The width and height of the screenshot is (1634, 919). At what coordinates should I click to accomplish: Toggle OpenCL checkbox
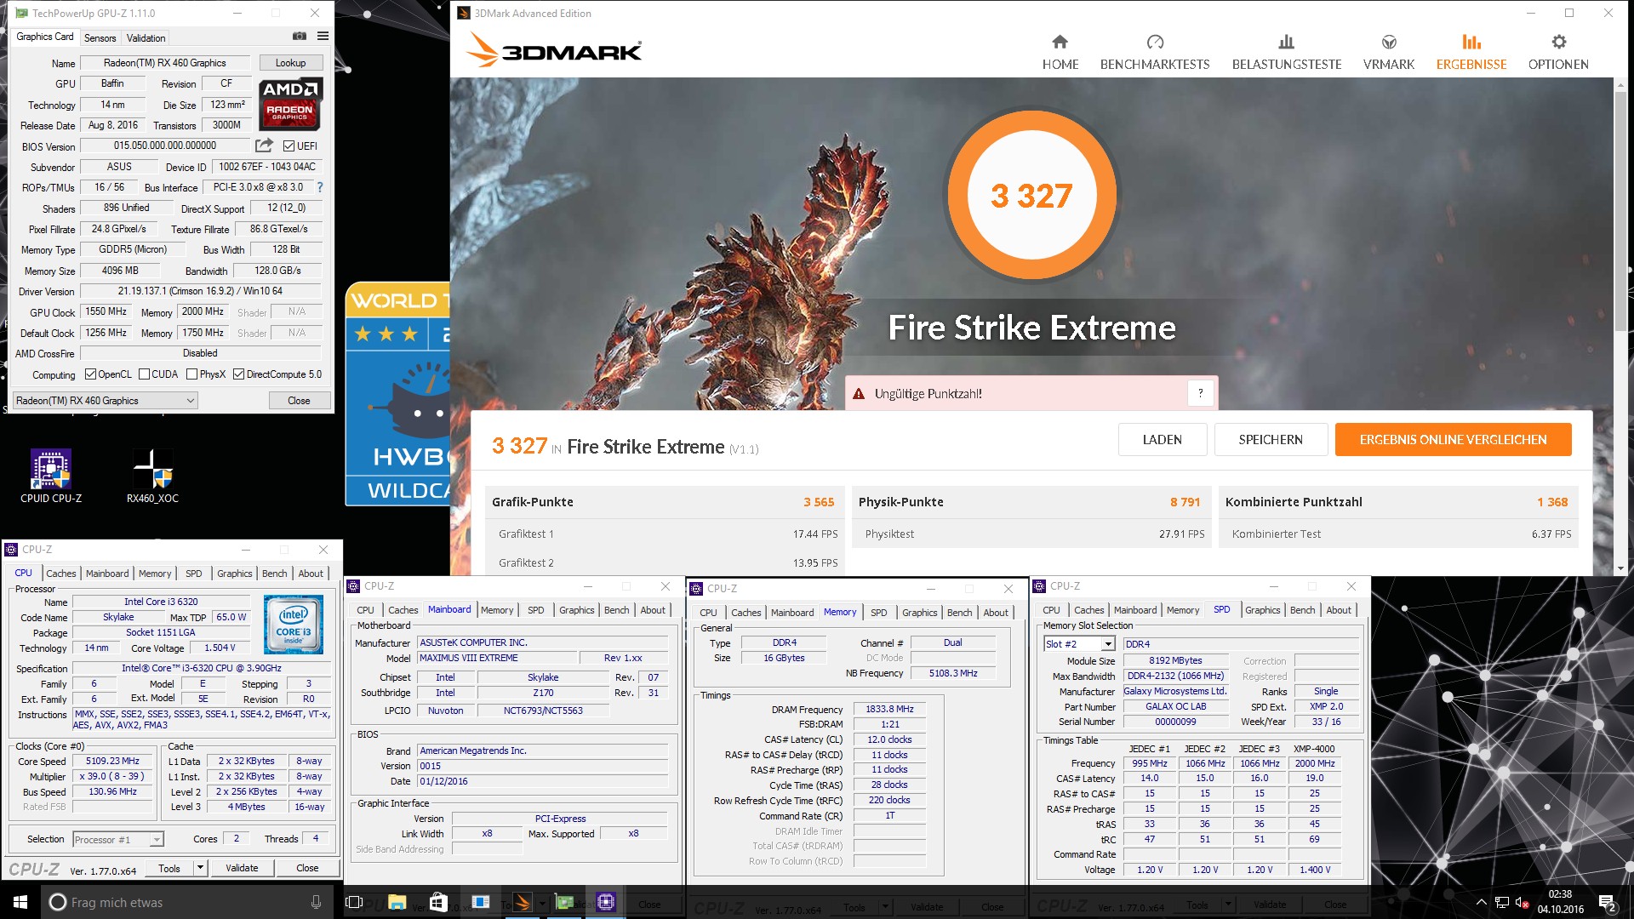[x=90, y=374]
